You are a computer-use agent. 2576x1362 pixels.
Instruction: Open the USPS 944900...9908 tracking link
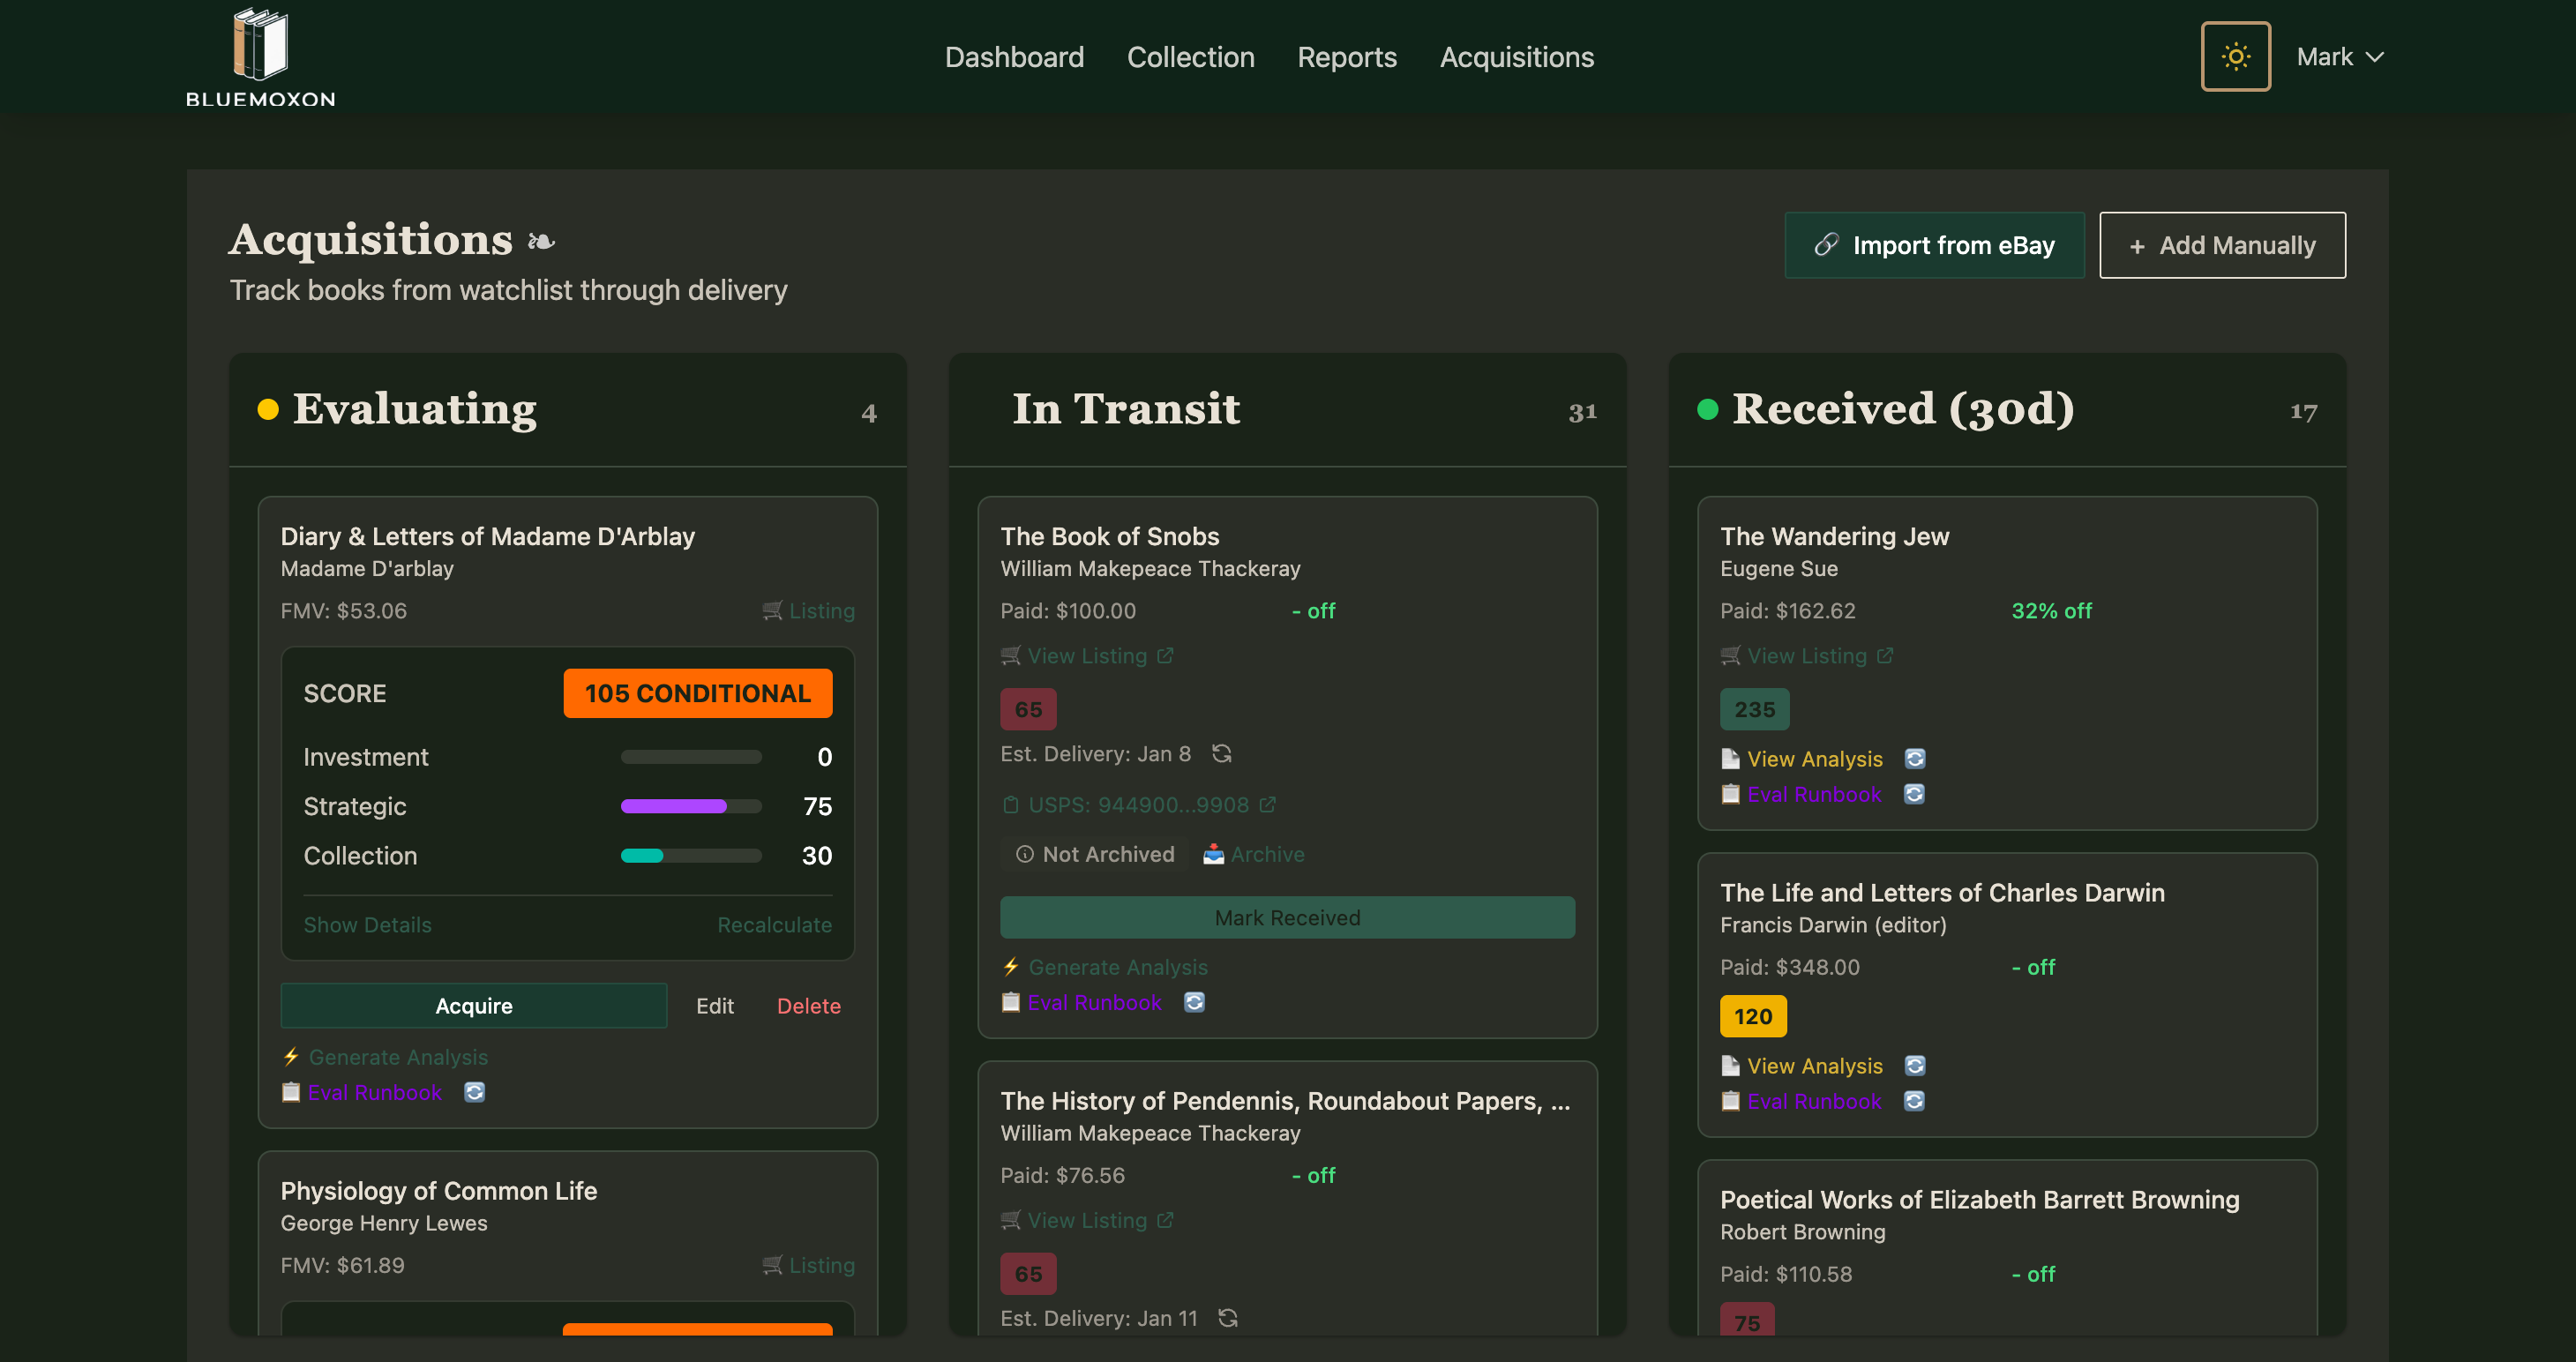pos(1138,805)
